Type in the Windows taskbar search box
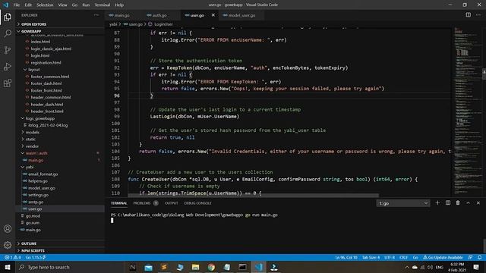Viewport: 486px width, 273px height. [x=70, y=267]
